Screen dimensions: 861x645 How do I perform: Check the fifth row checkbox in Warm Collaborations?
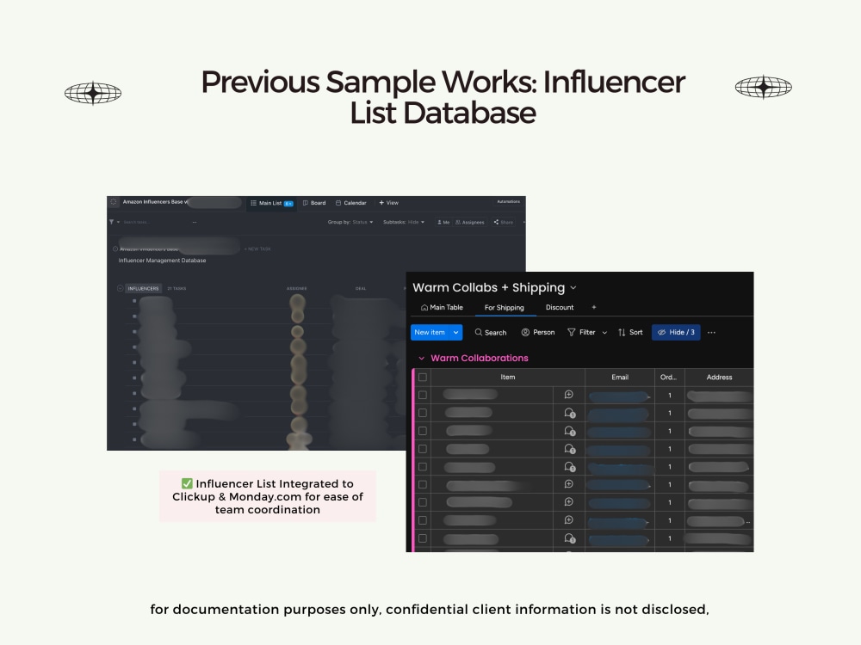(422, 467)
